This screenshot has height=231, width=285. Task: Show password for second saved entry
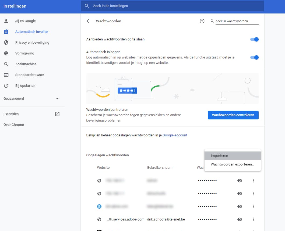pos(240,194)
